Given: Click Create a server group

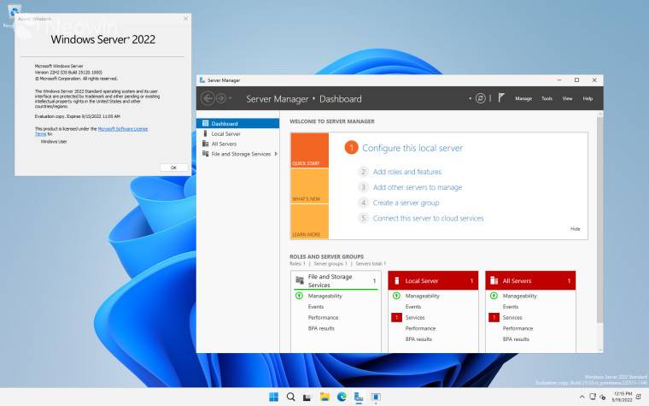Looking at the screenshot, I should pyautogui.click(x=406, y=203).
